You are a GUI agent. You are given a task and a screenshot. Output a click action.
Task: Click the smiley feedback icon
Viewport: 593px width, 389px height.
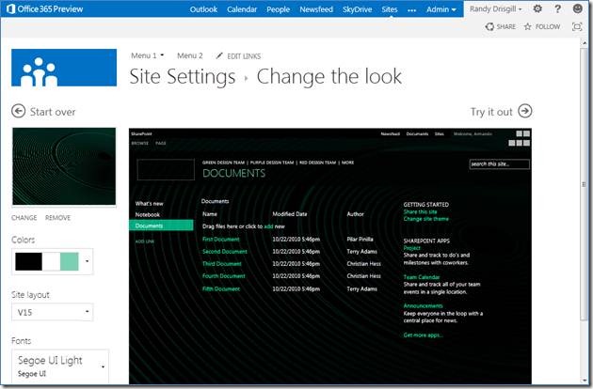pyautogui.click(x=578, y=8)
